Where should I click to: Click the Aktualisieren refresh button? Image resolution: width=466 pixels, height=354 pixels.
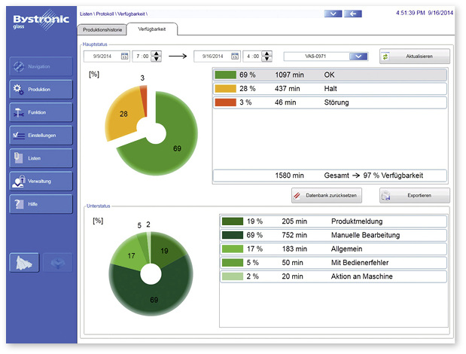click(x=415, y=56)
